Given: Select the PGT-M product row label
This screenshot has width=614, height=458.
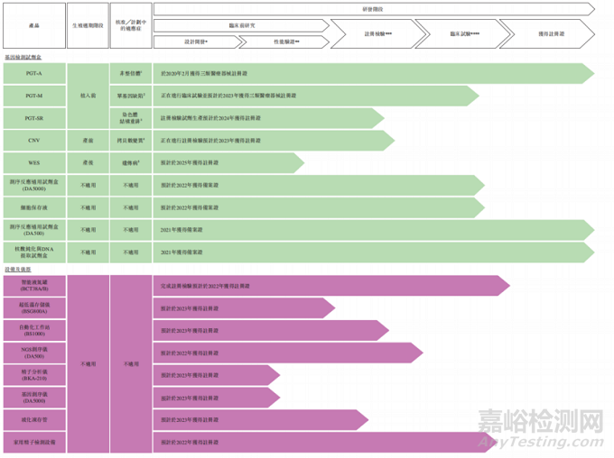Looking at the screenshot, I should [34, 96].
